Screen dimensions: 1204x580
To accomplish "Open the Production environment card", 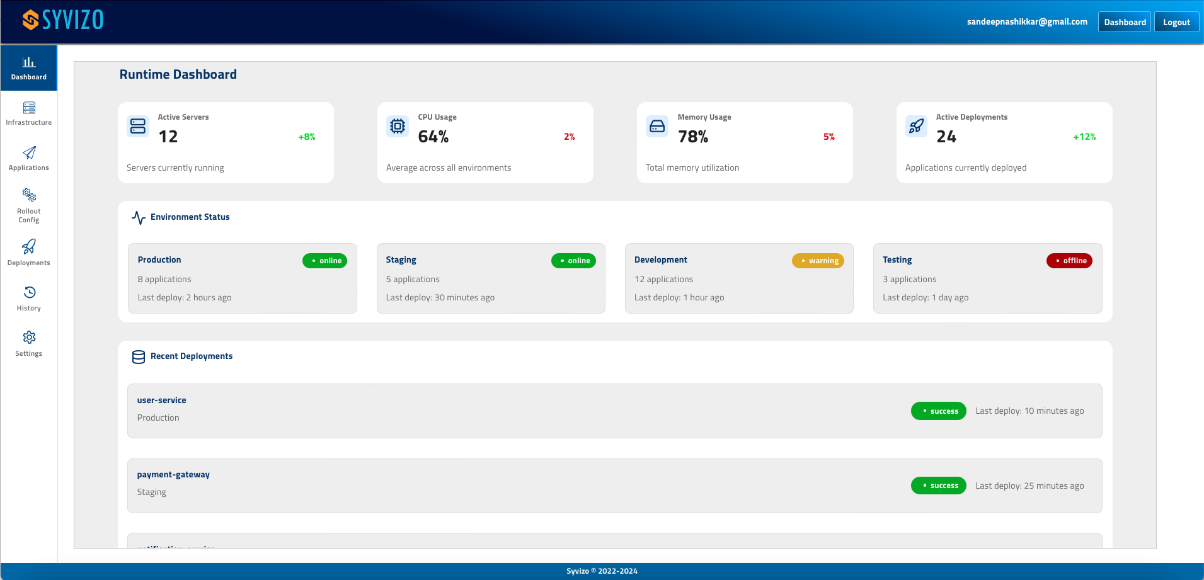I will click(x=243, y=278).
